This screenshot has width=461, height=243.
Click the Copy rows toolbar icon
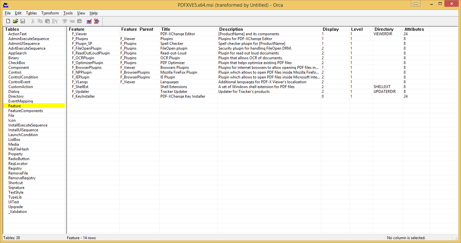pos(40,21)
